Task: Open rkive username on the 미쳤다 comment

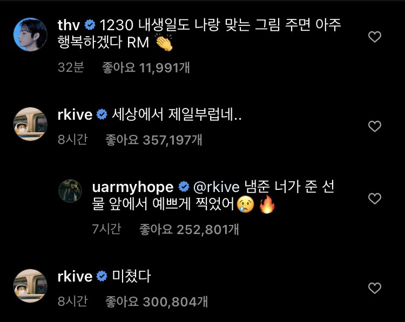Action: click(75, 276)
